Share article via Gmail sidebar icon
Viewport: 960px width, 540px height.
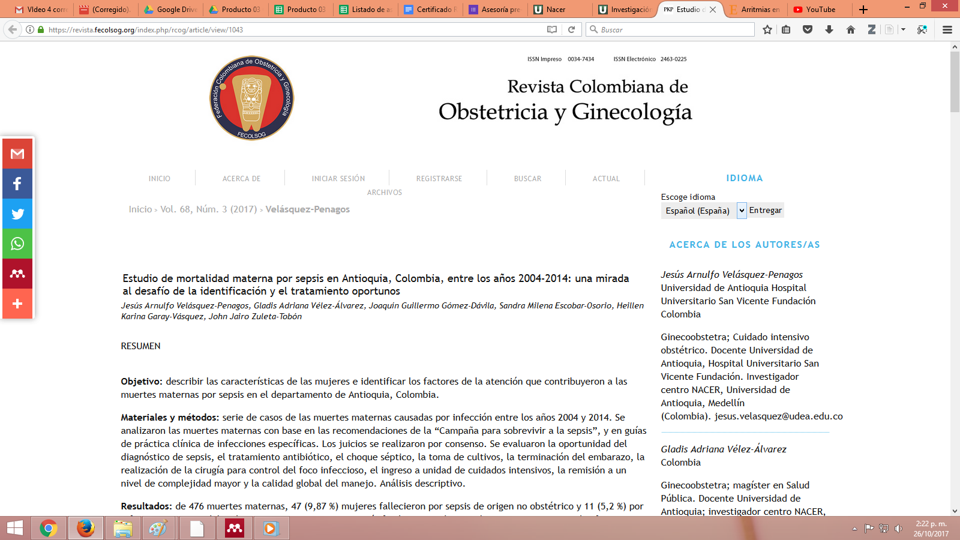click(17, 154)
